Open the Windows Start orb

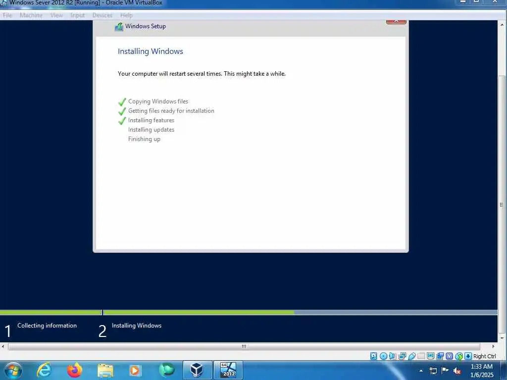[13, 370]
